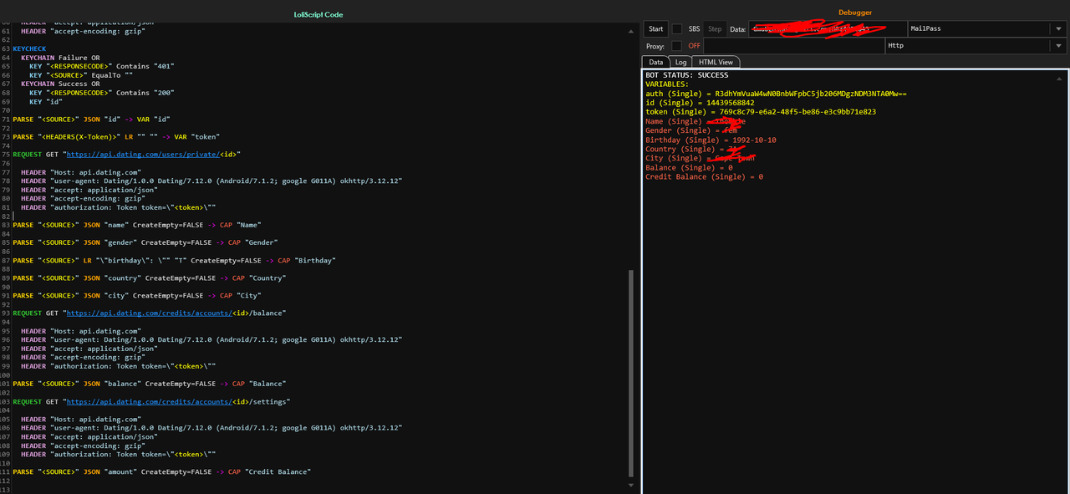Select the auth (Single) variable line

click(776, 94)
